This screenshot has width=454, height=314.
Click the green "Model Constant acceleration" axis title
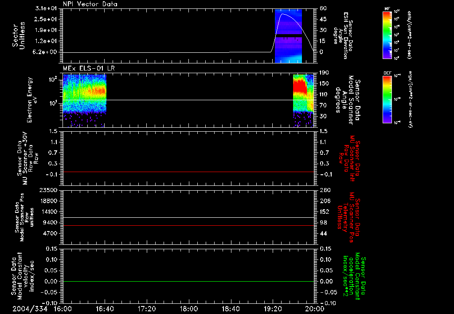[355, 277]
